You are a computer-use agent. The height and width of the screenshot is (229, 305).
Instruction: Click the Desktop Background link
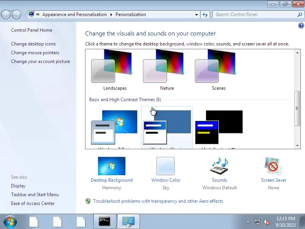coord(112,180)
